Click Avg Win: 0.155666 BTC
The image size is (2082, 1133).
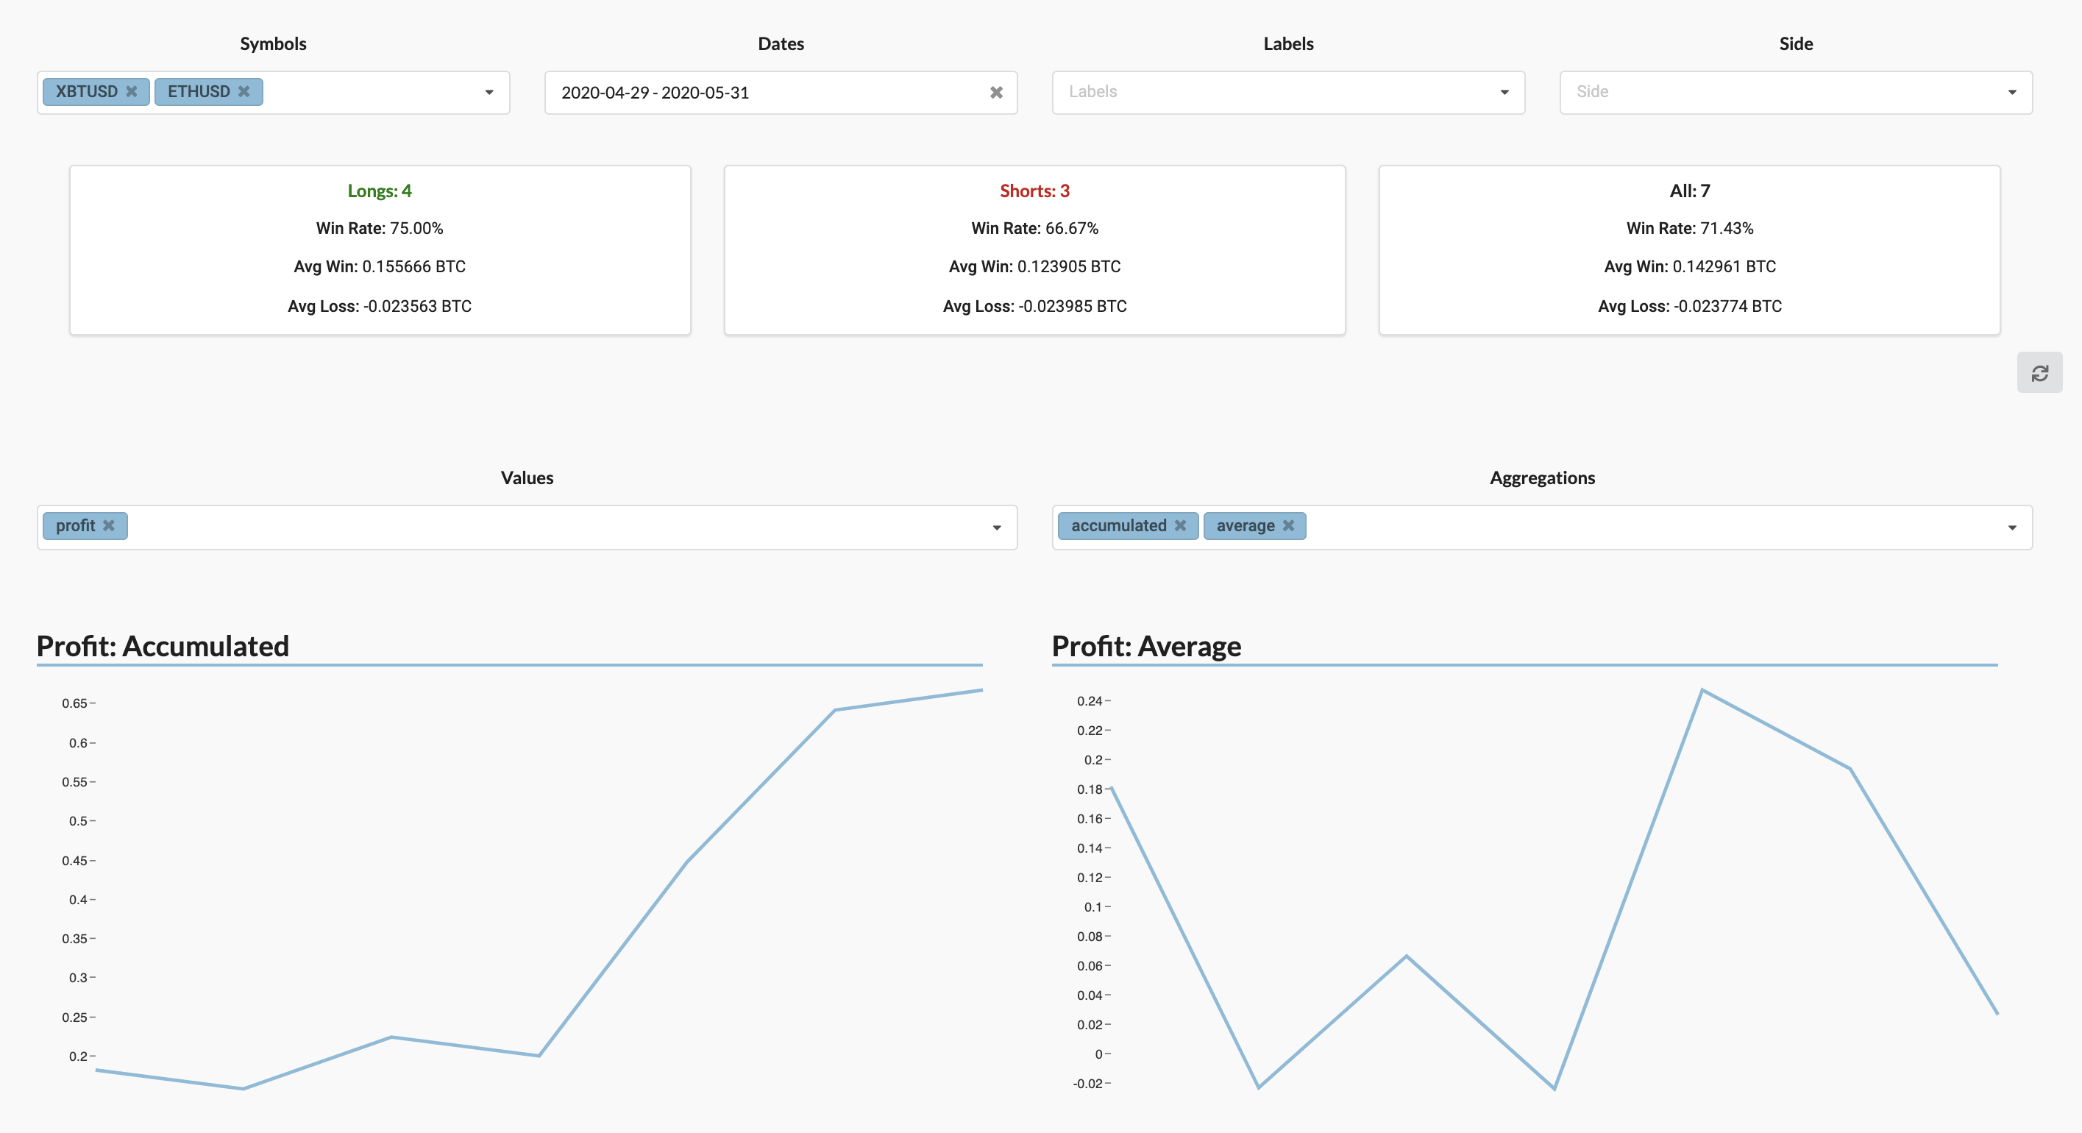coord(380,266)
